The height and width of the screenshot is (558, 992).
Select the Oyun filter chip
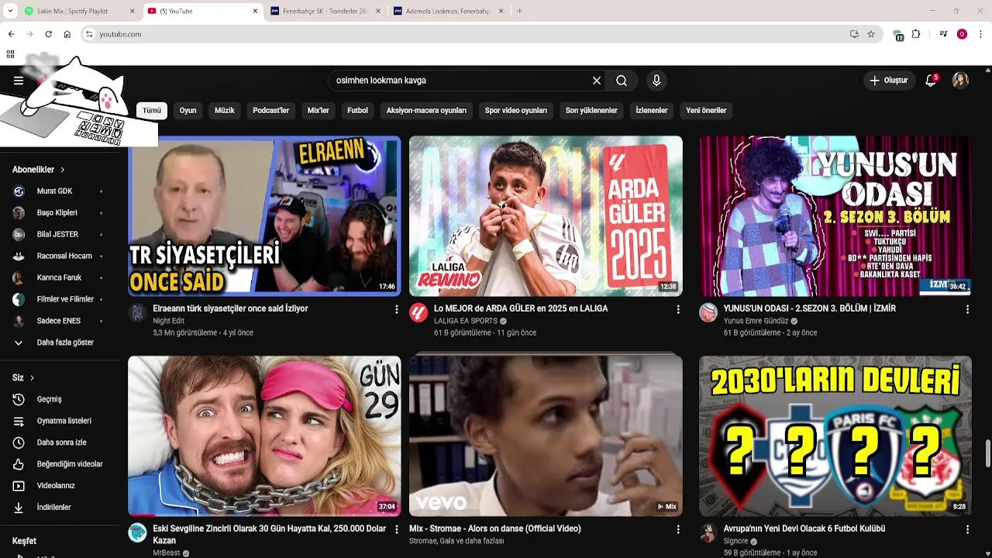188,111
